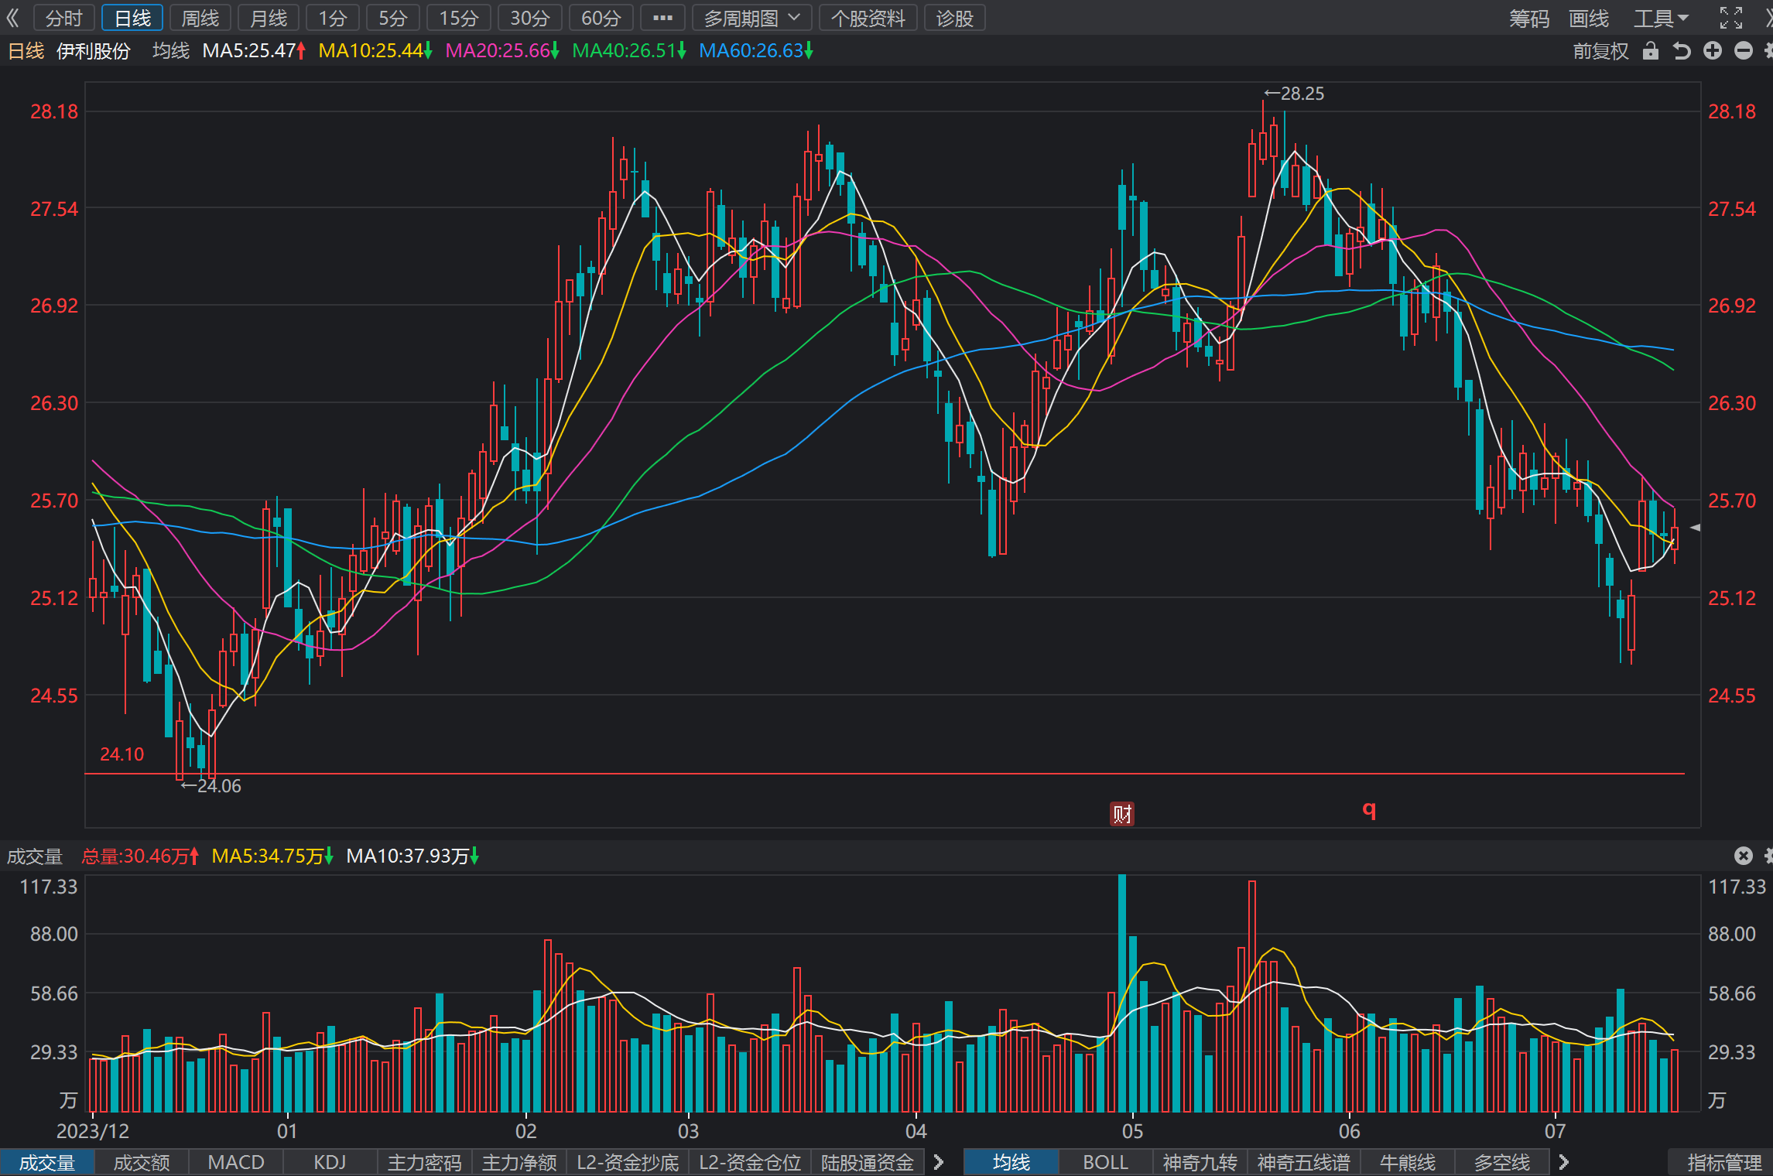
Task: Enter fullscreen using expand corners icon
Action: tap(1730, 18)
